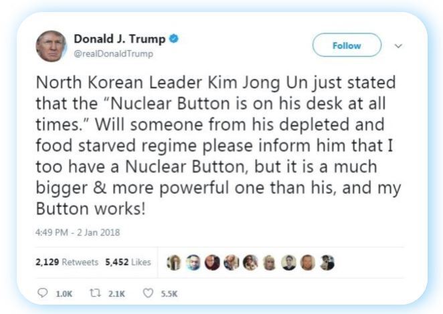Click the 1.0K reply count
Viewport: 443px width, 314px height.
click(x=64, y=294)
